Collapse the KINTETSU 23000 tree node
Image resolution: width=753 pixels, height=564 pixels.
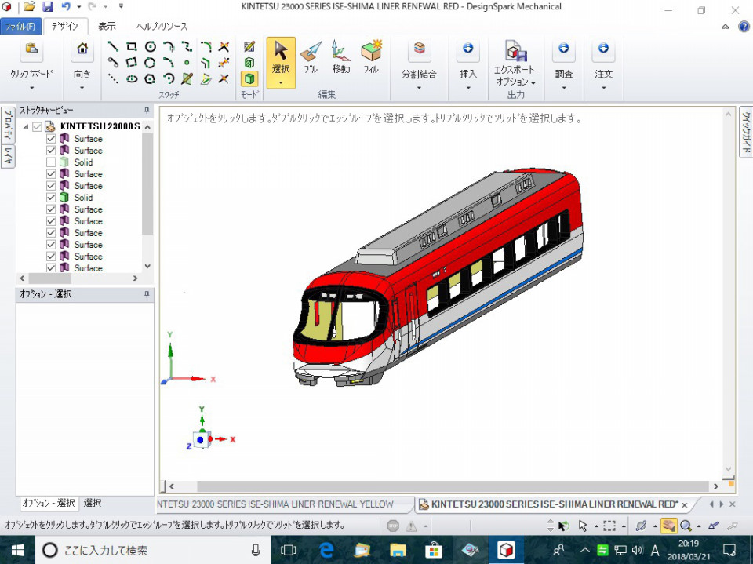(x=25, y=127)
